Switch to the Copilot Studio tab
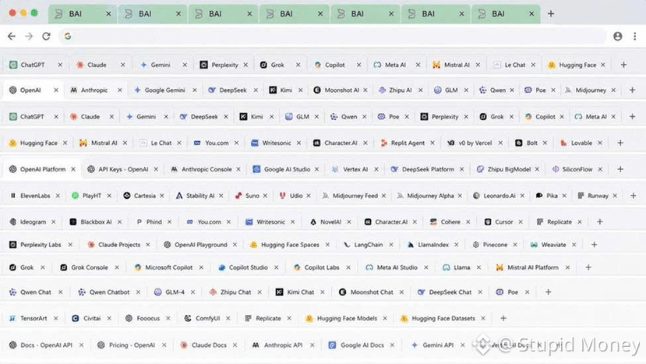 (x=248, y=267)
